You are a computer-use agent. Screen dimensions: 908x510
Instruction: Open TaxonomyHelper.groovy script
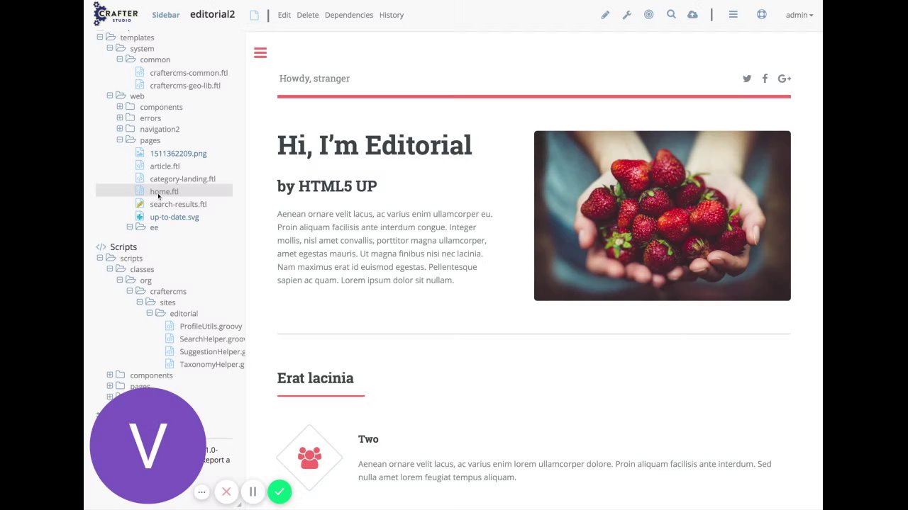click(212, 365)
